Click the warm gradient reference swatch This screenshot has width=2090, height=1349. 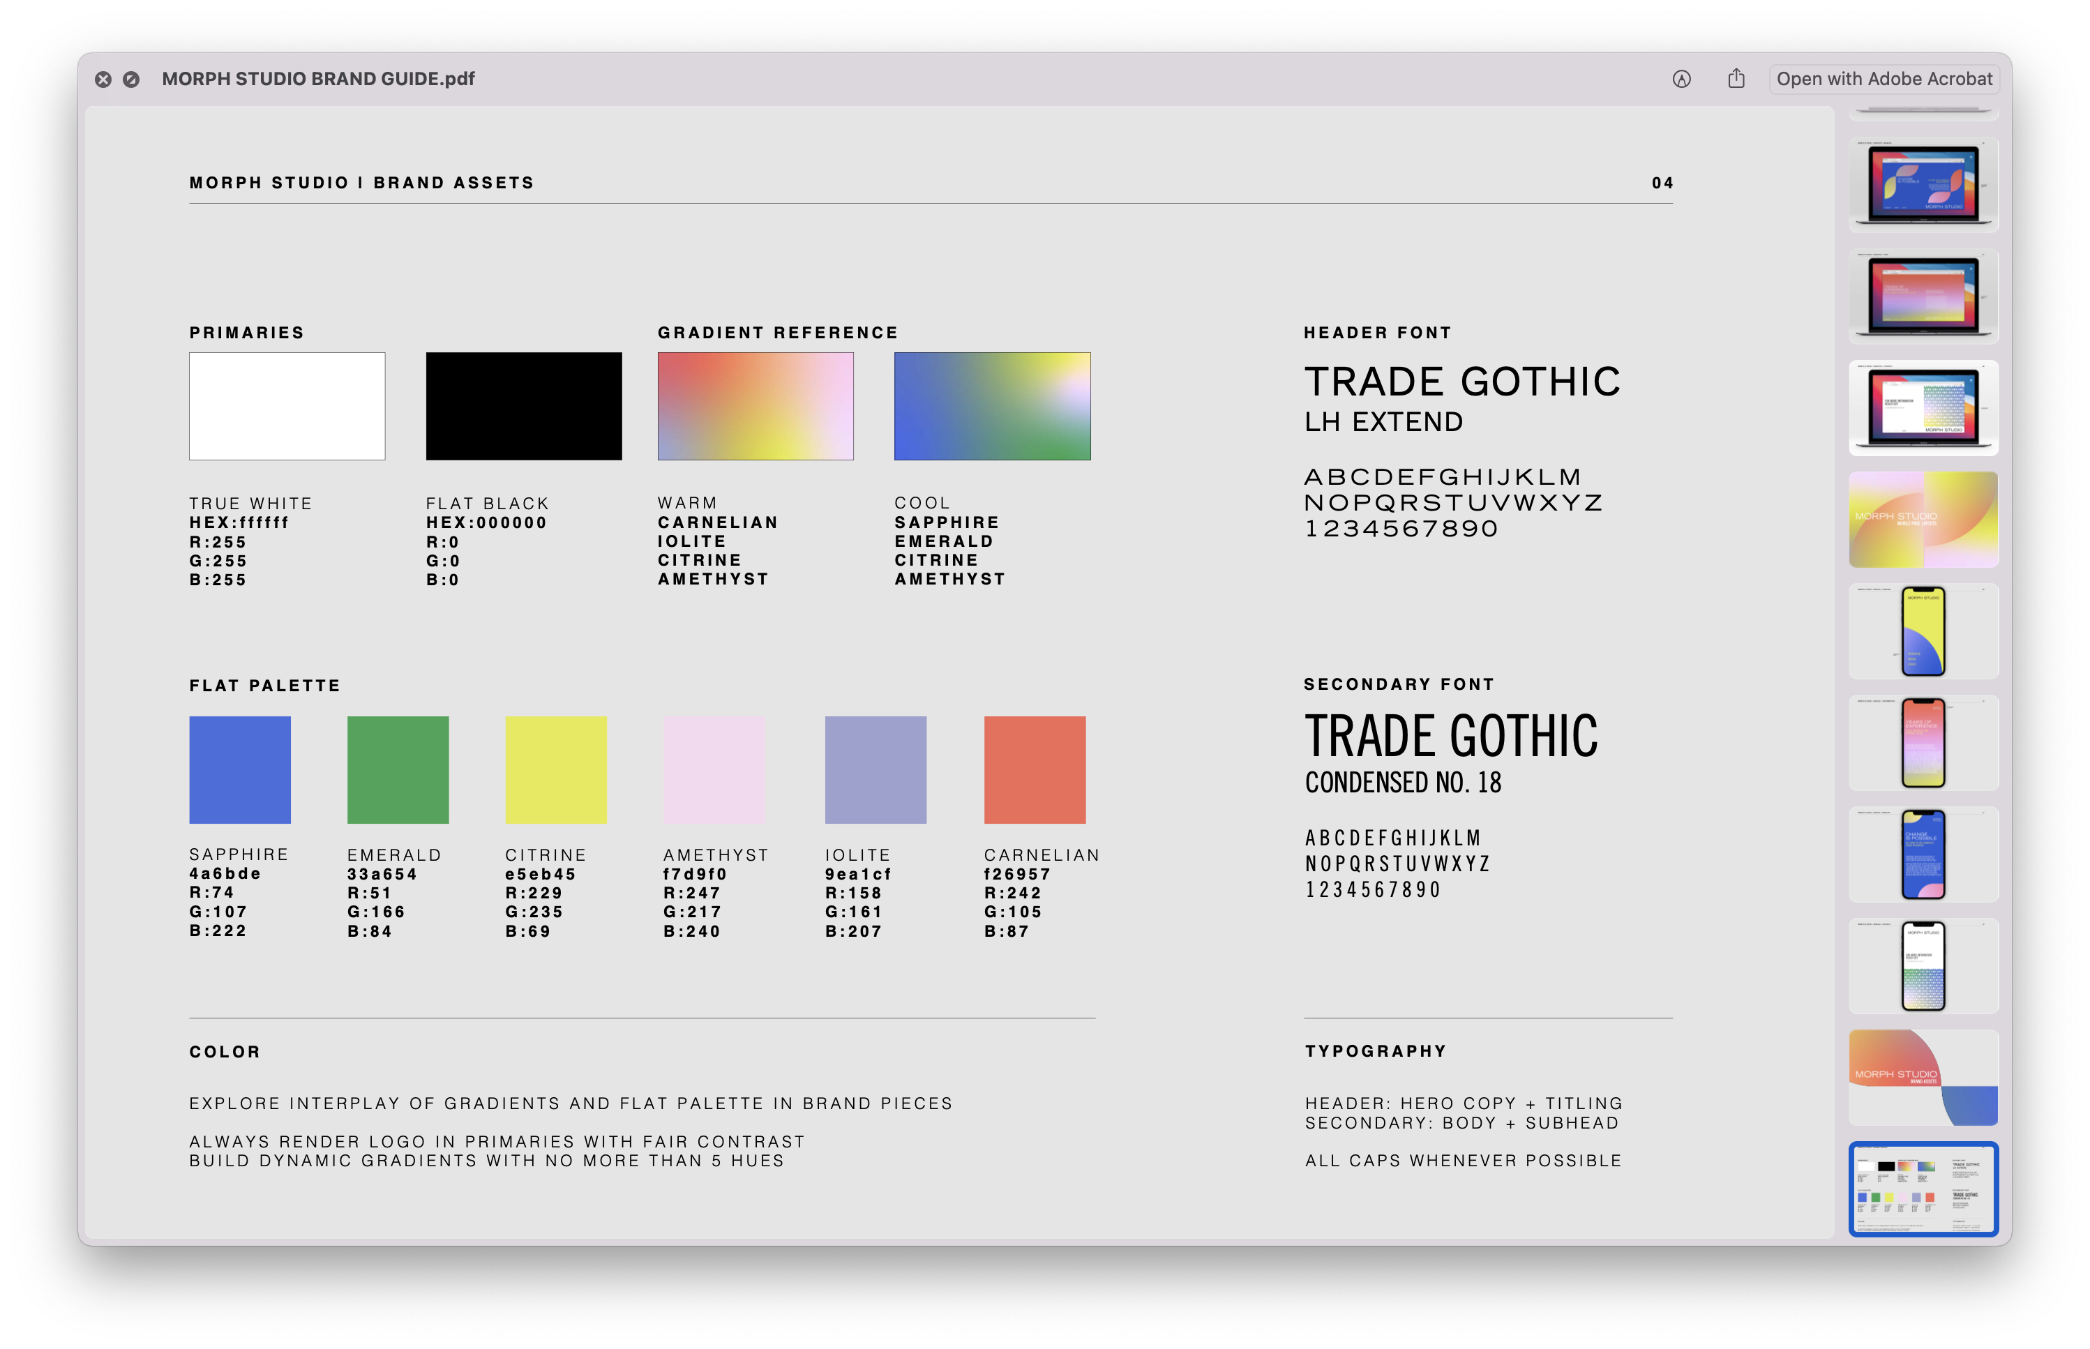pyautogui.click(x=755, y=405)
